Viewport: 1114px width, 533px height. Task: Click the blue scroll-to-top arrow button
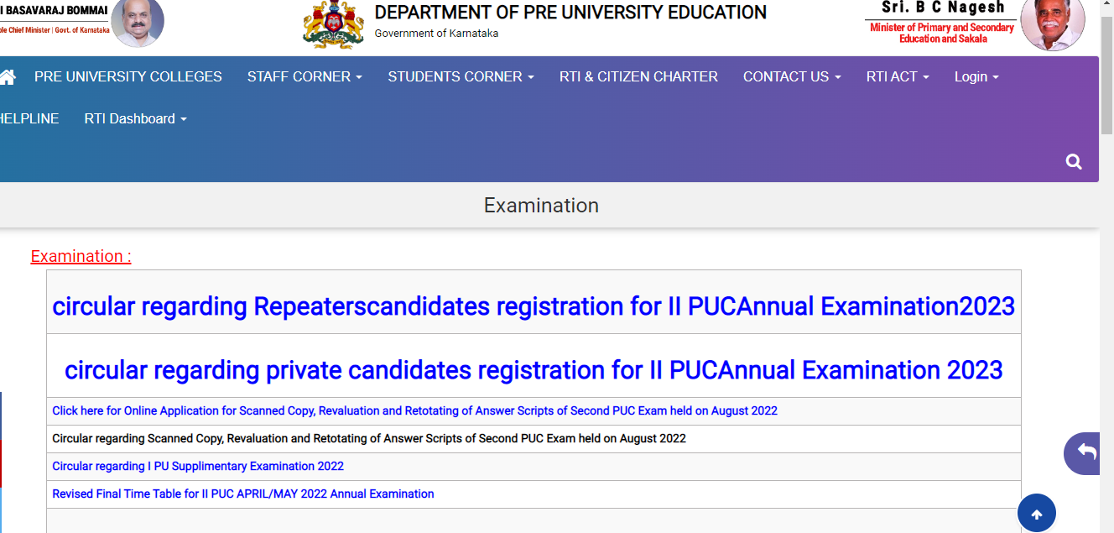[x=1037, y=515]
